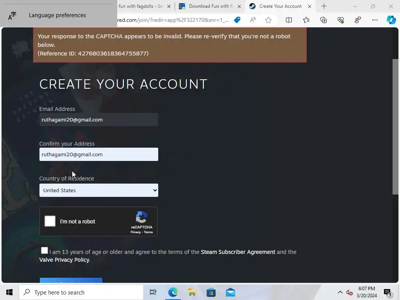Show hidden system tray icons chevron
This screenshot has width=400, height=300.
click(340, 292)
